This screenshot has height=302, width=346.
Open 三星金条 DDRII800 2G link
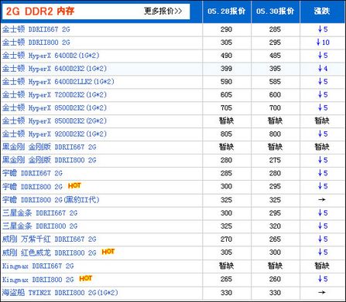coord(40,226)
